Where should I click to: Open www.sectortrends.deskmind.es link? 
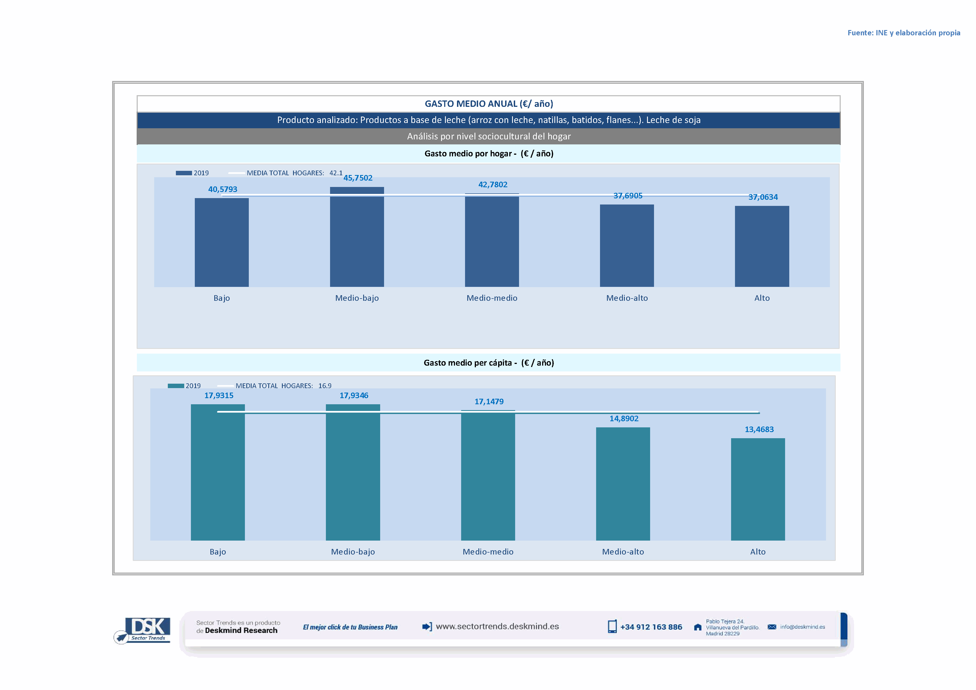coord(497,626)
